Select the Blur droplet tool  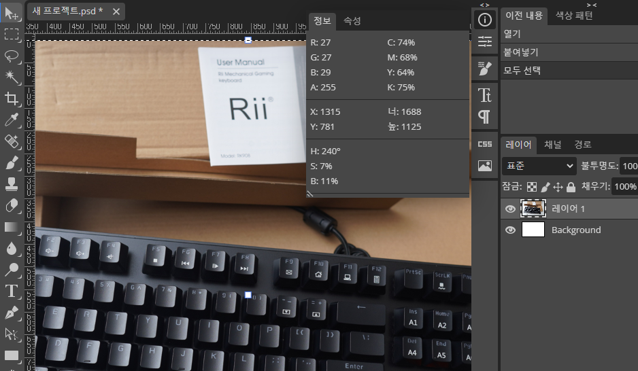tap(12, 248)
